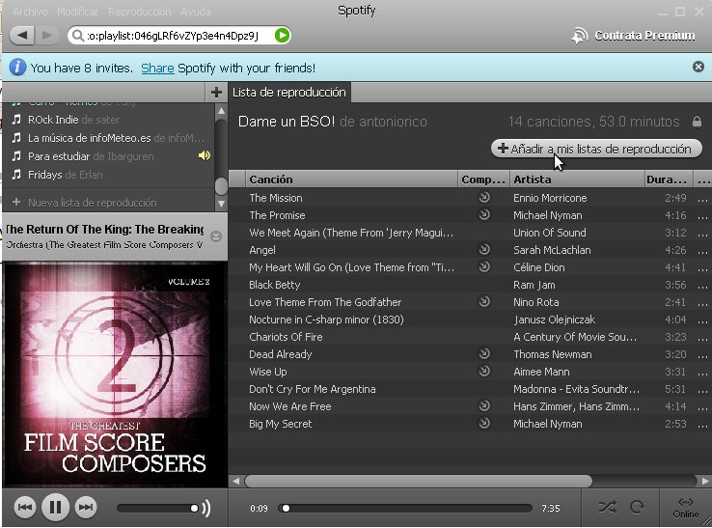Click share icon for Dead Already
The image size is (712, 528).
pyautogui.click(x=484, y=353)
